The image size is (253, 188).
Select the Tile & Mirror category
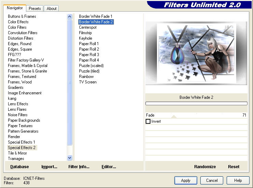(x=17, y=153)
